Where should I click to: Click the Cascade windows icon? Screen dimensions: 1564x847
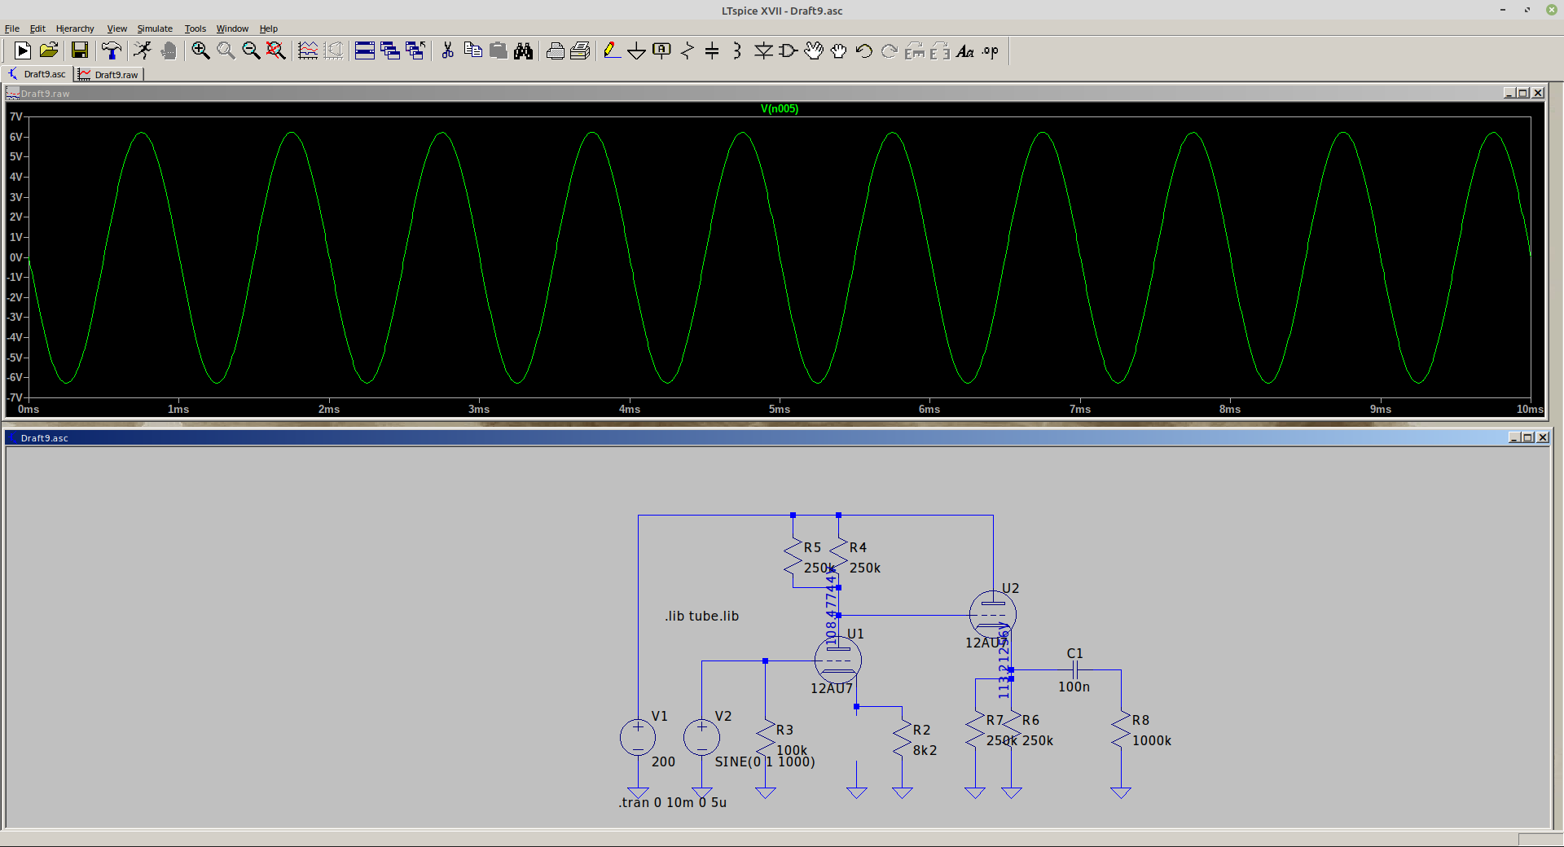(390, 50)
